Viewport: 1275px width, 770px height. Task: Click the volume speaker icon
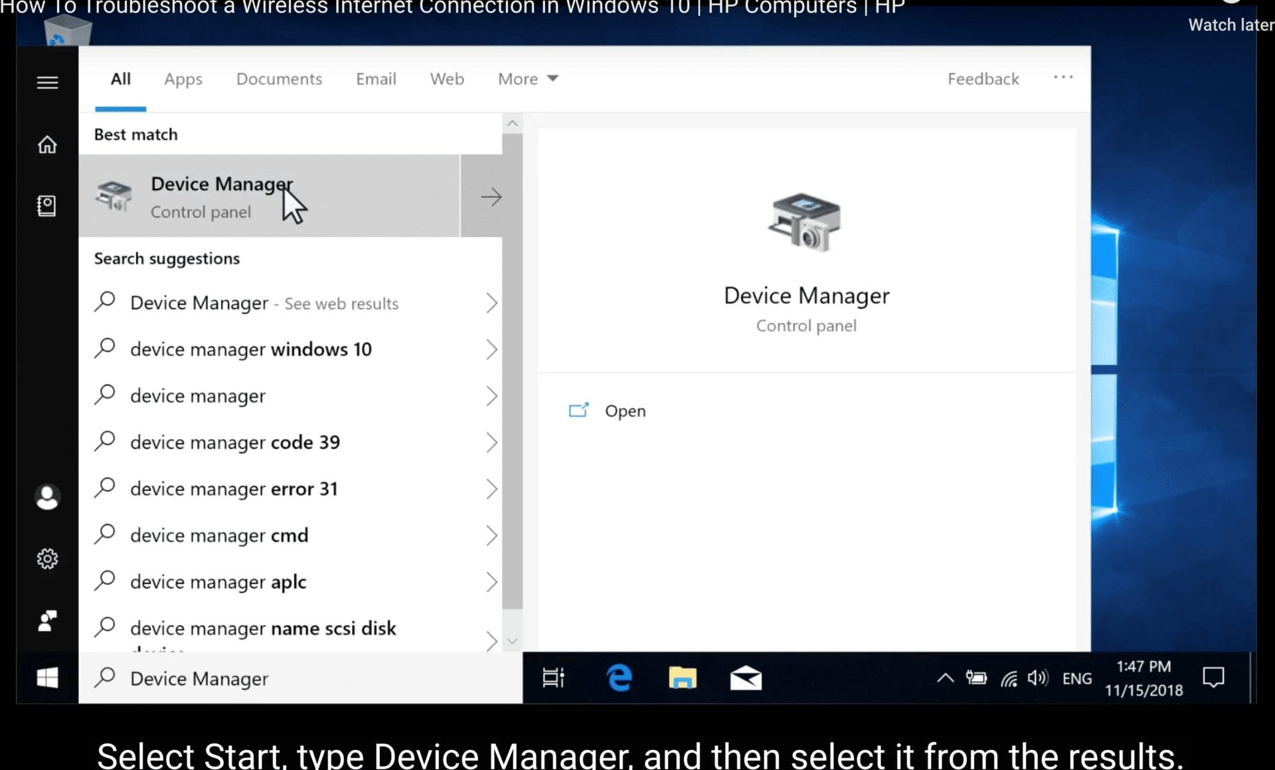coord(1037,678)
